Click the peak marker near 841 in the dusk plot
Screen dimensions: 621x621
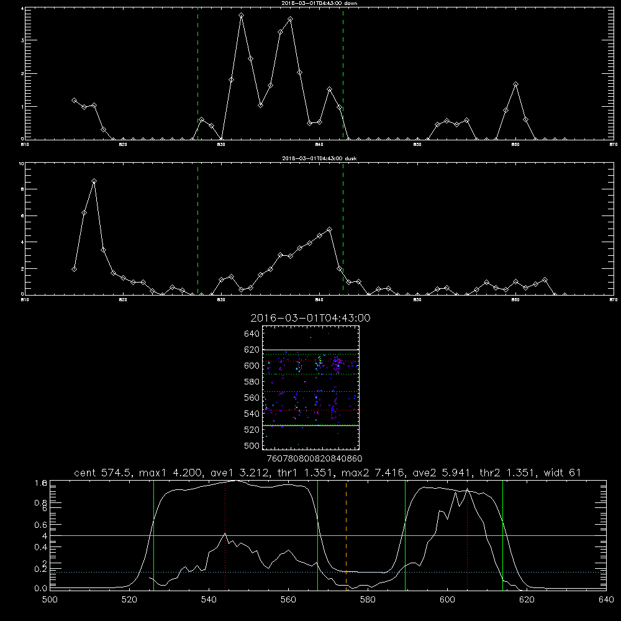[x=329, y=229]
